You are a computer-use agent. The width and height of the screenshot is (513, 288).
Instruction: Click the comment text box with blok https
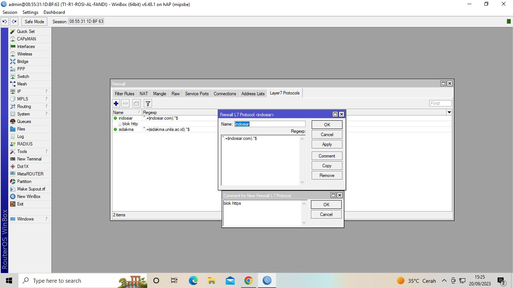click(265, 213)
